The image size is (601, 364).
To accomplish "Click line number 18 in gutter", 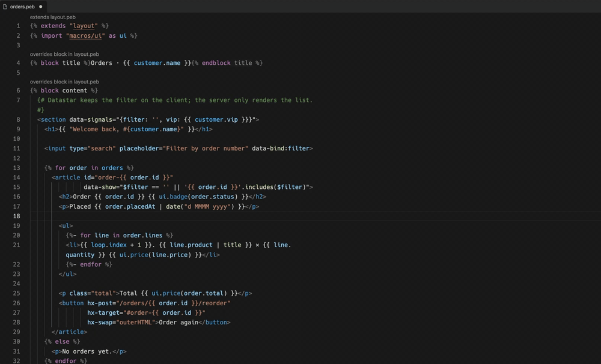I will click(x=16, y=216).
